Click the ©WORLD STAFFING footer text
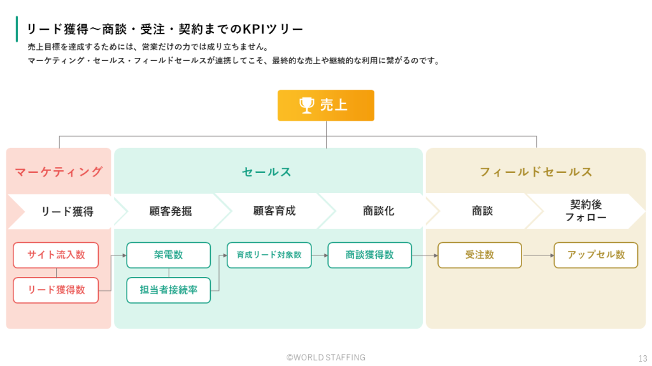The width and height of the screenshot is (652, 366). 326,358
